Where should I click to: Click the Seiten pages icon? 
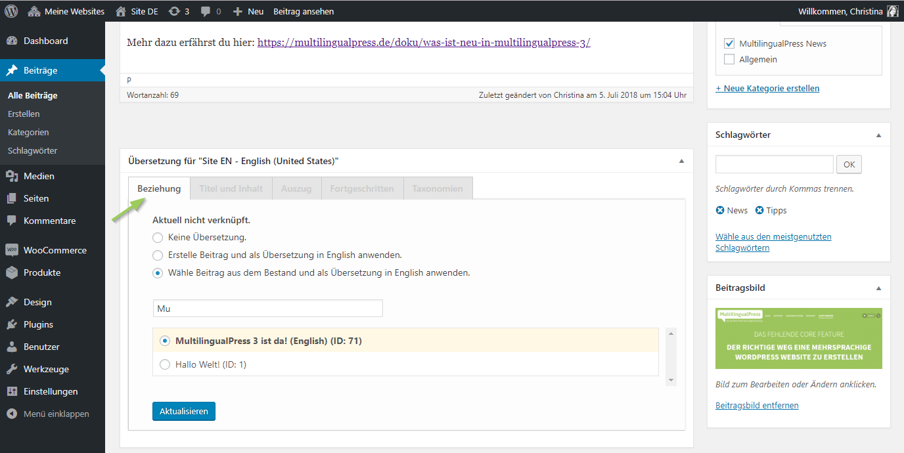(12, 198)
